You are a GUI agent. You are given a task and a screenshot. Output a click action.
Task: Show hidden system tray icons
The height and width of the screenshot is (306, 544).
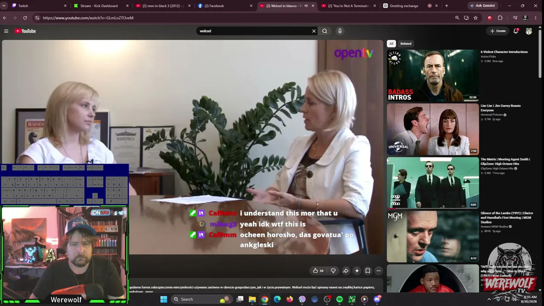(x=489, y=299)
